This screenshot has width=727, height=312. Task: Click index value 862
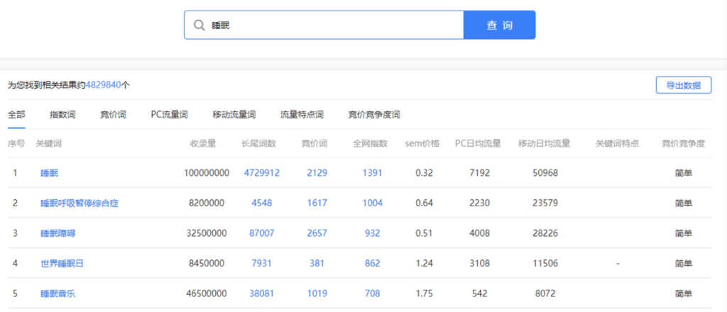pos(372,263)
